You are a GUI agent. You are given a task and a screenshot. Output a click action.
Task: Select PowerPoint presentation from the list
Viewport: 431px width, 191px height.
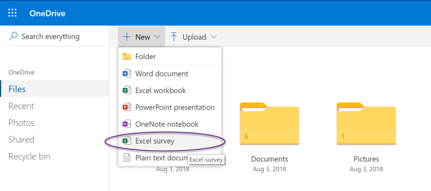click(175, 107)
